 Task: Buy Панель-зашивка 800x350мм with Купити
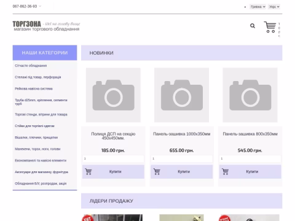(250, 172)
